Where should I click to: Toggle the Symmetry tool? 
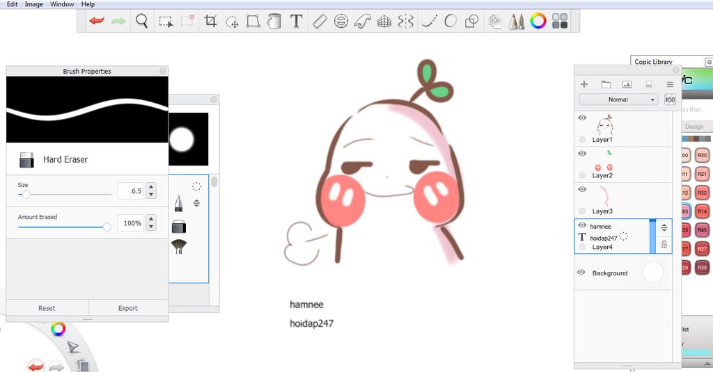(406, 21)
